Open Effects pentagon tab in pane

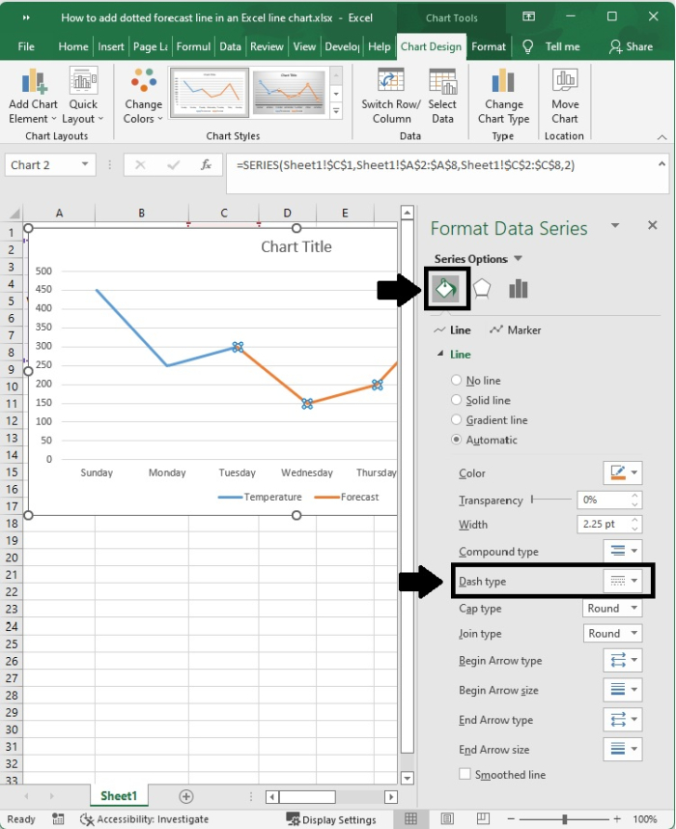pyautogui.click(x=482, y=289)
